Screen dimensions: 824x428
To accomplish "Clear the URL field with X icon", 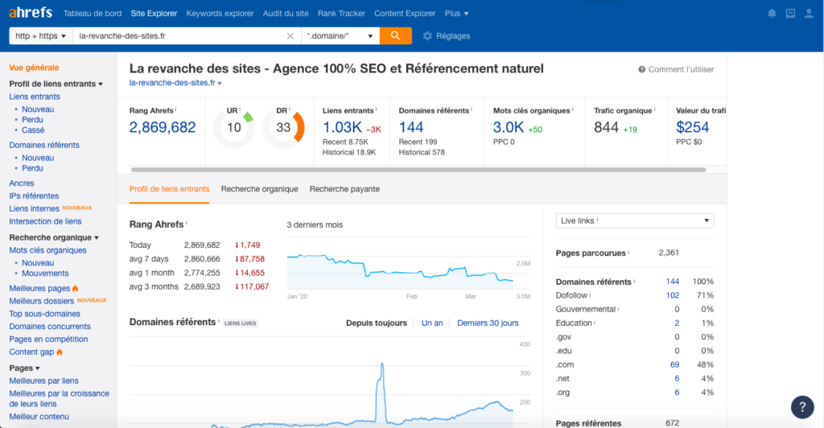I will (x=290, y=35).
